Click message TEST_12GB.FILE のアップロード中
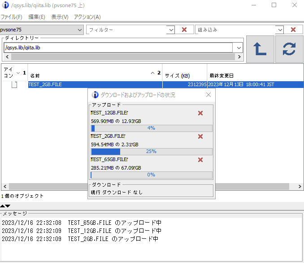This screenshot has width=304, height=263. pyautogui.click(x=115, y=231)
